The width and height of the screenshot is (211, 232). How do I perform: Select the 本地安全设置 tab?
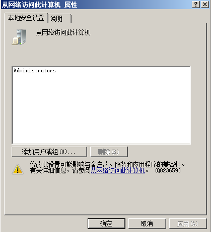26,18
